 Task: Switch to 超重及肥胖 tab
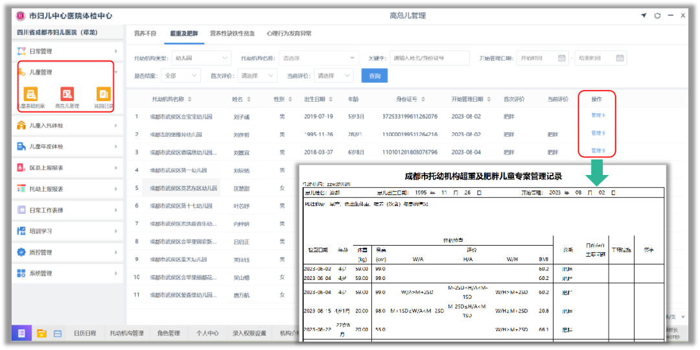(184, 34)
